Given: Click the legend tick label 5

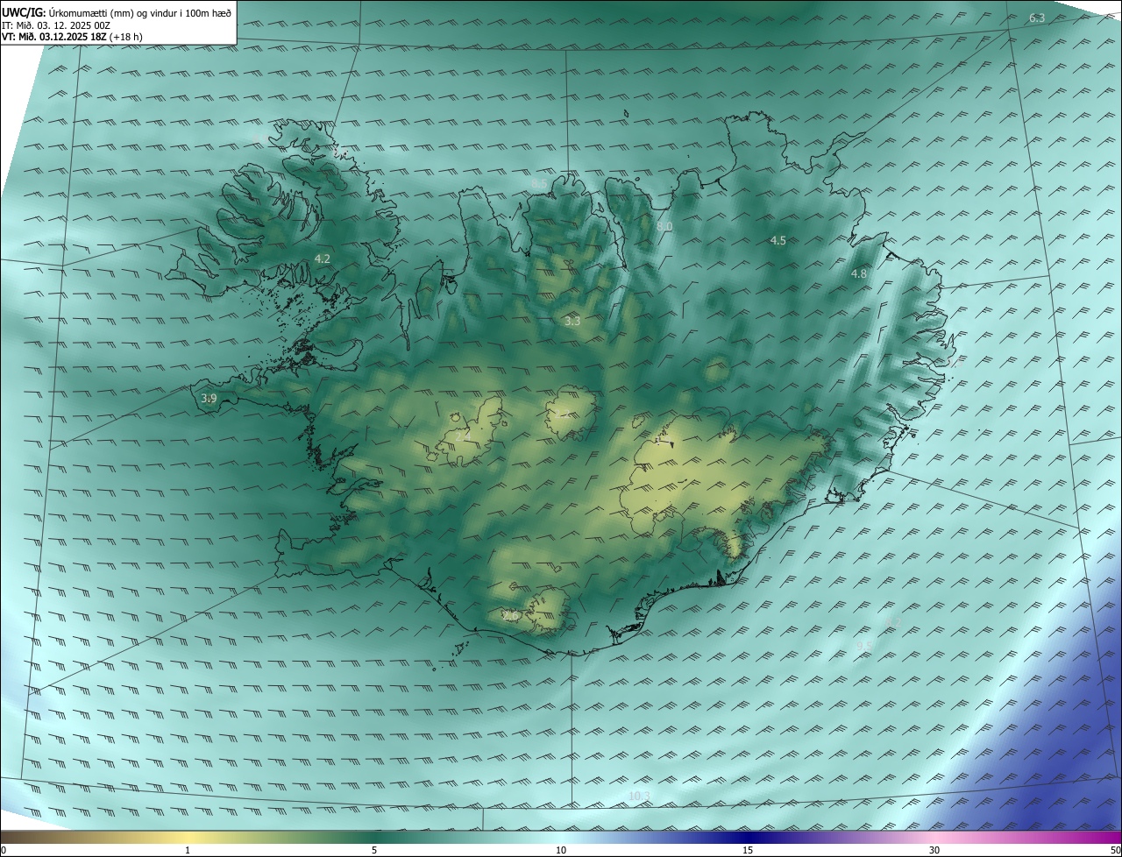Looking at the screenshot, I should click(374, 850).
